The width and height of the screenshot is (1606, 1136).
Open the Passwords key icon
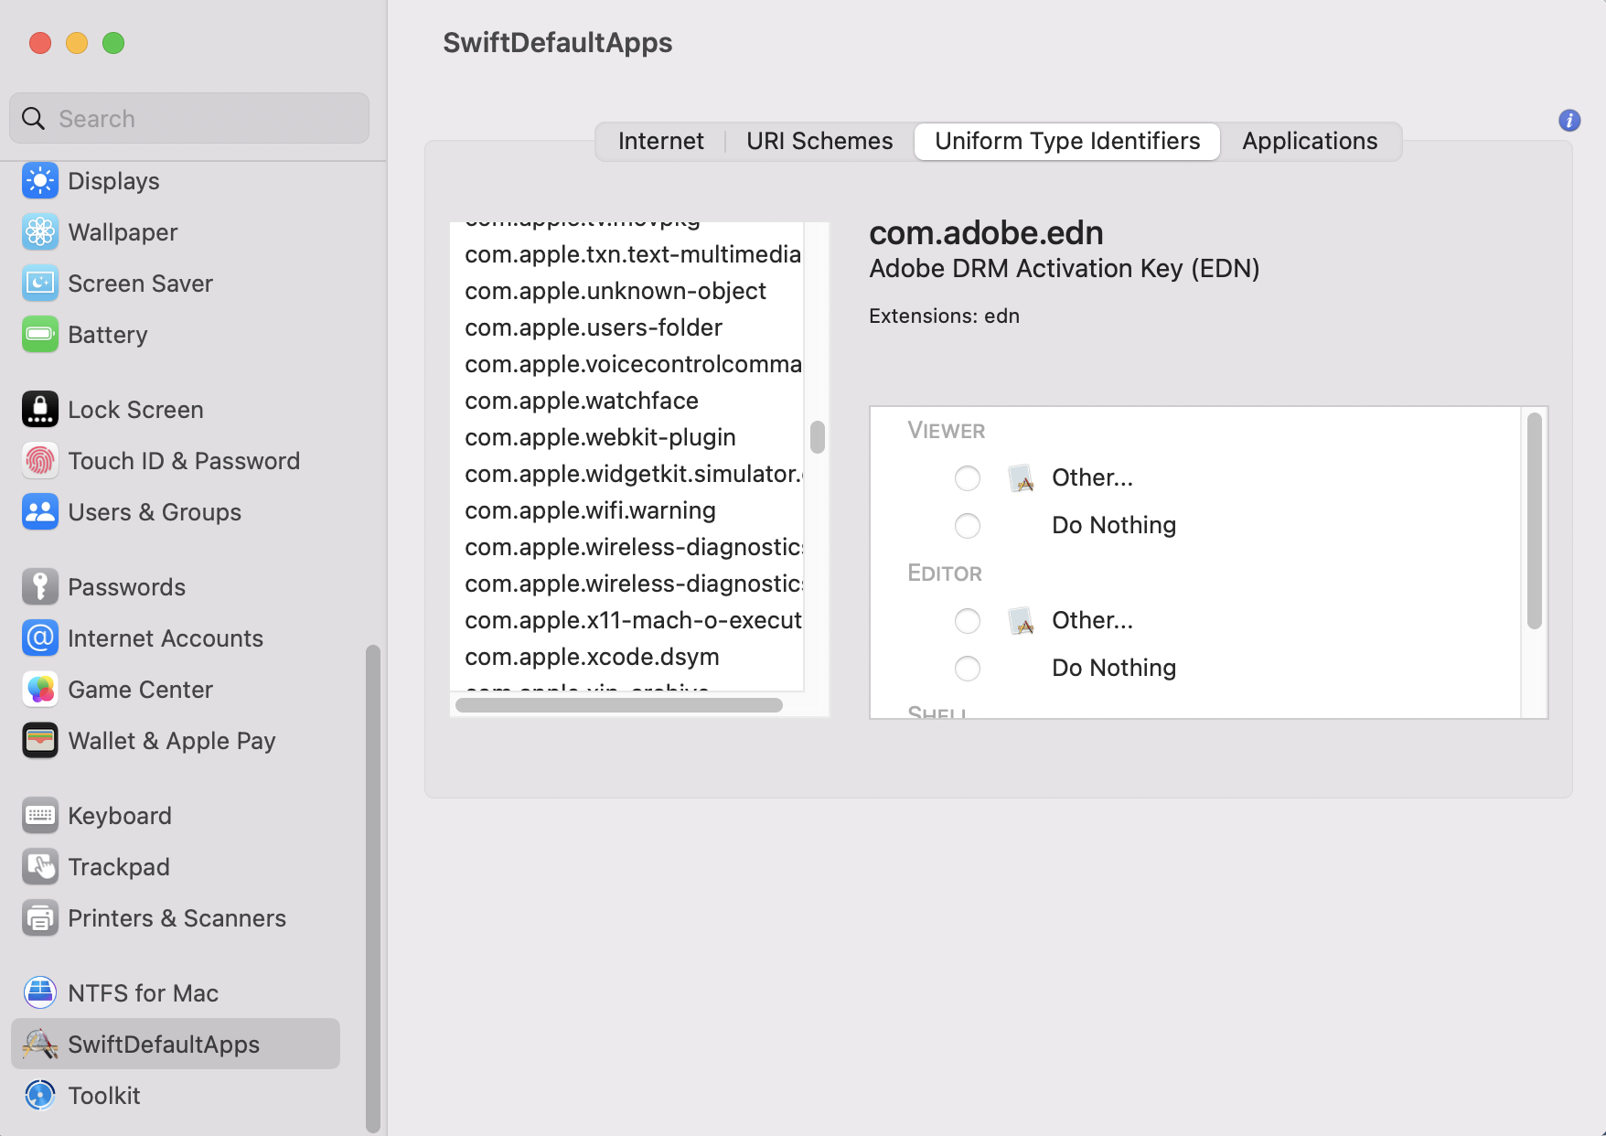(40, 587)
